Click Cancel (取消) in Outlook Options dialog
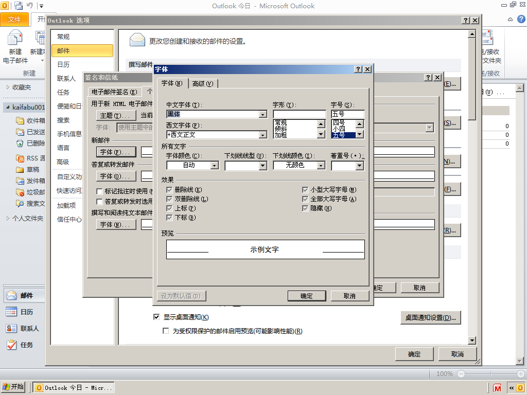The width and height of the screenshot is (527, 395). [x=458, y=354]
